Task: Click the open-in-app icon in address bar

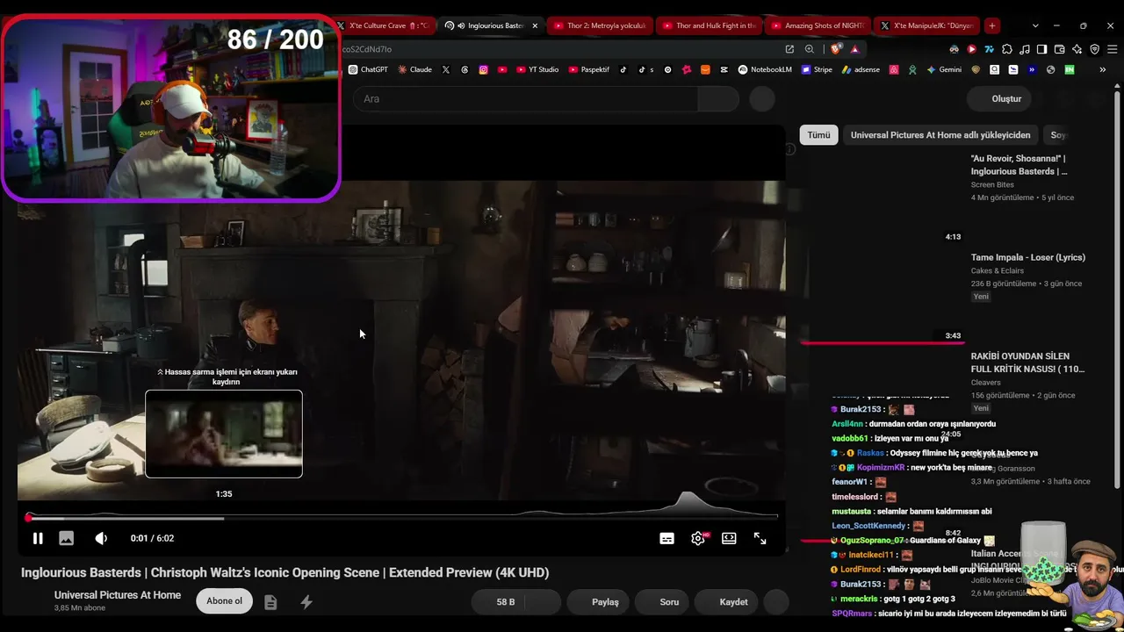Action: (789, 49)
